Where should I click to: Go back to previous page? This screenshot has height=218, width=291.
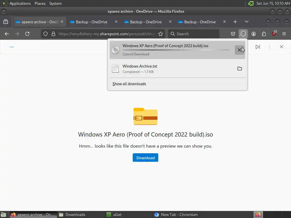point(7,34)
